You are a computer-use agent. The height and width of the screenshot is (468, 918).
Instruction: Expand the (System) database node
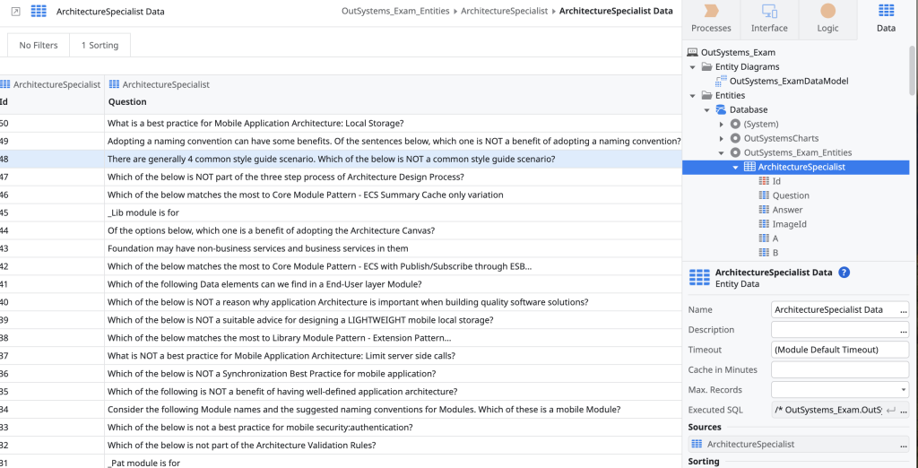pos(722,125)
